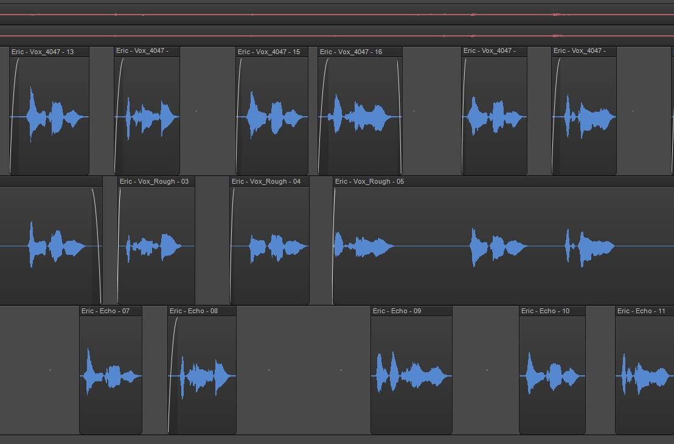Select the Eric - Vox_Rough - 03 clip

pyautogui.click(x=156, y=241)
